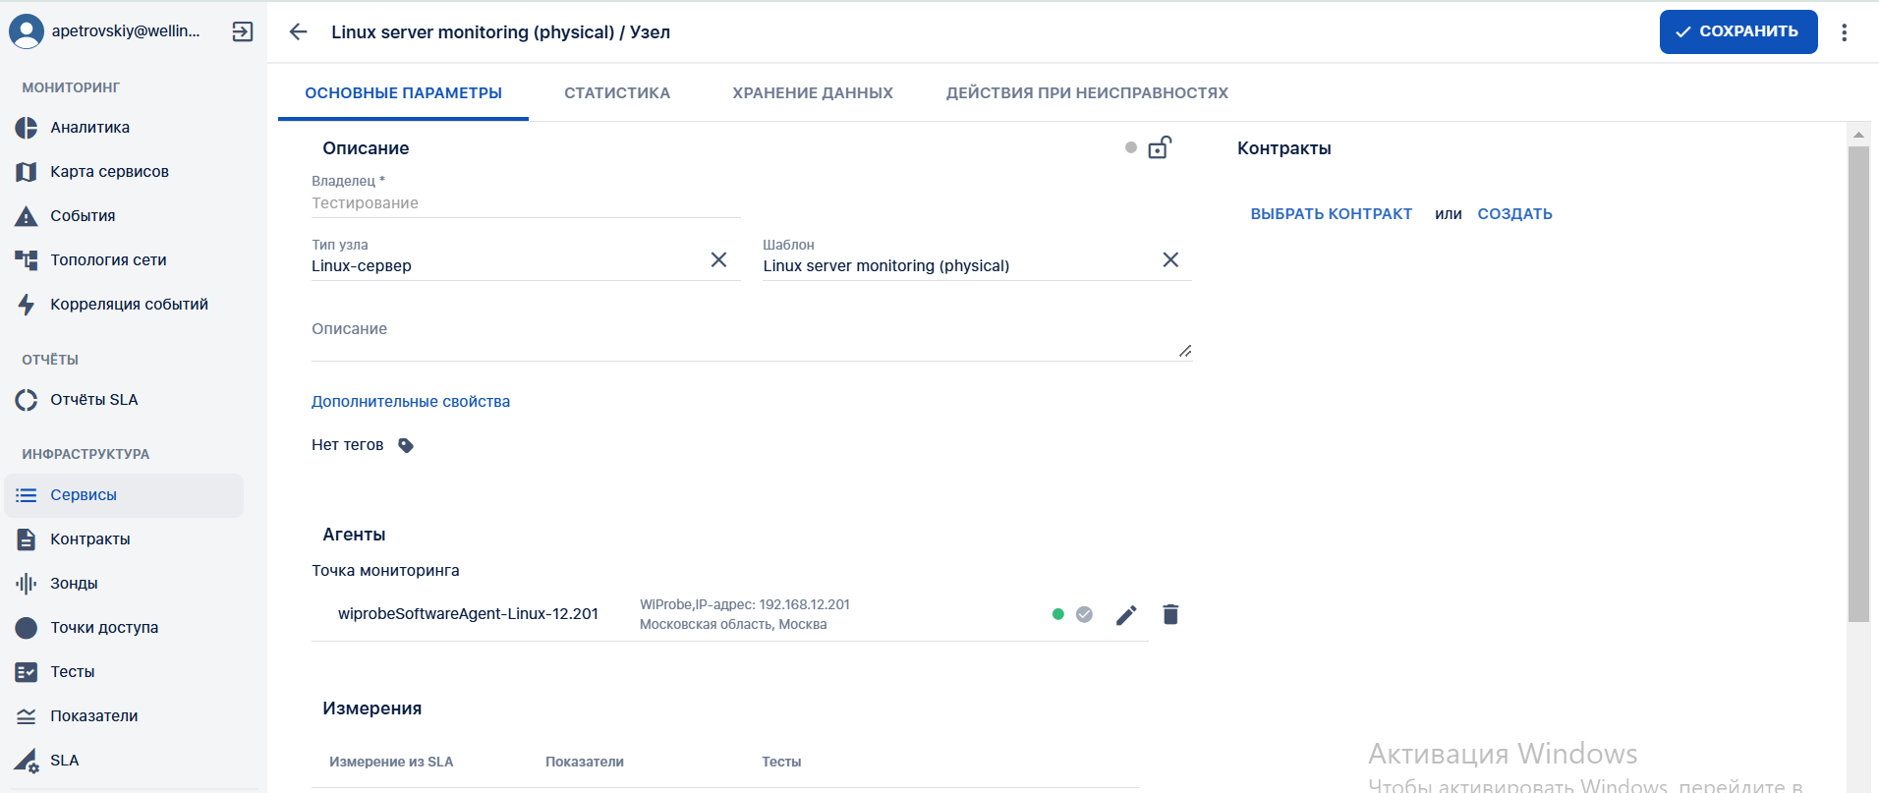
Task: Click the tag icon next to Нет тегов
Action: [x=406, y=445]
